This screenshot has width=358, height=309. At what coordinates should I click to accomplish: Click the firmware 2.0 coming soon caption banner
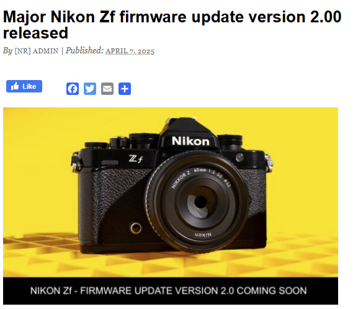point(171,291)
